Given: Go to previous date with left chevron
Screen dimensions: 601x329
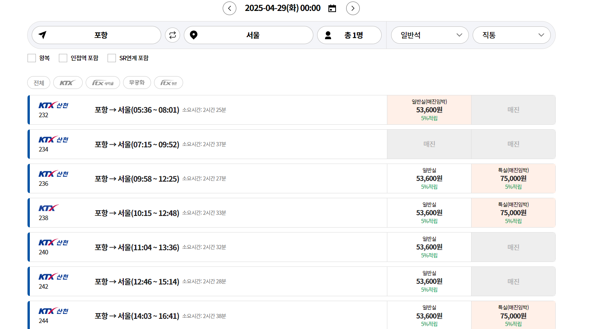Looking at the screenshot, I should [230, 8].
